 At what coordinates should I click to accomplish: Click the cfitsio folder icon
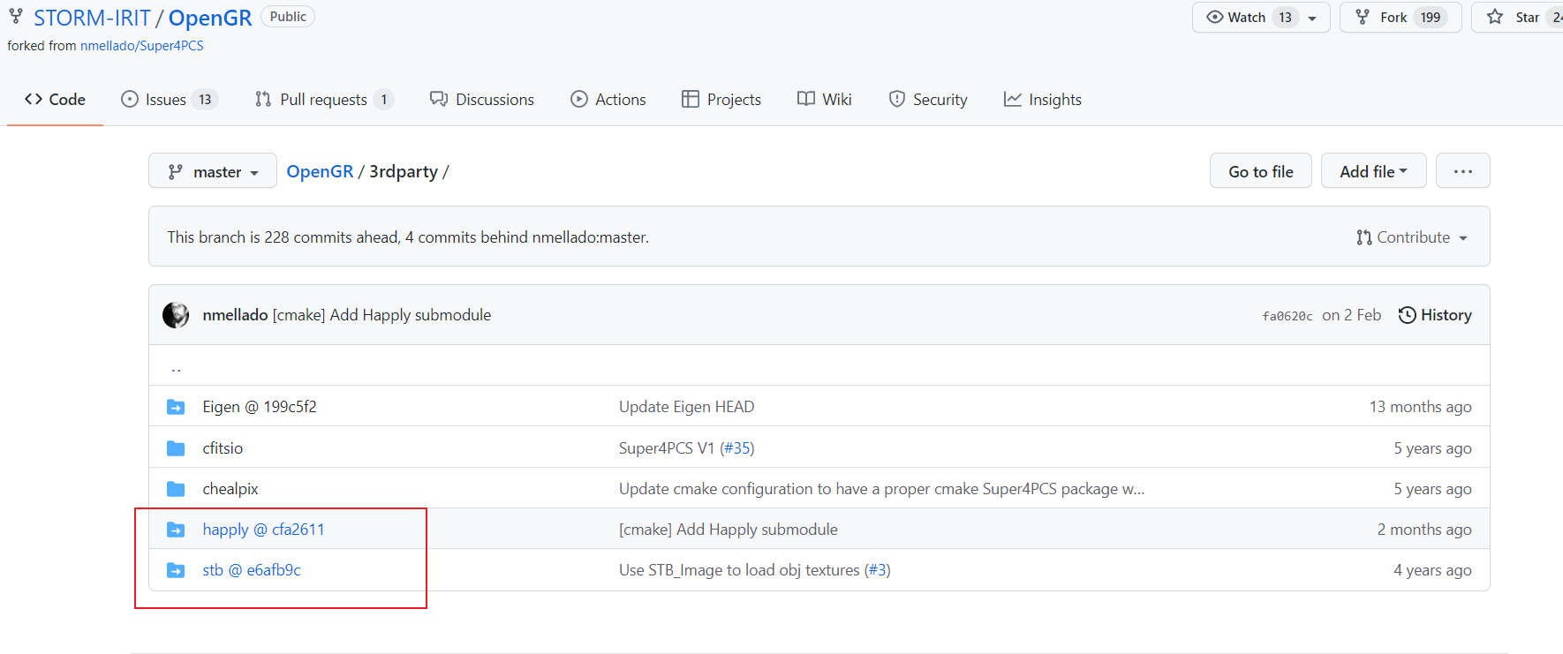[x=176, y=448]
